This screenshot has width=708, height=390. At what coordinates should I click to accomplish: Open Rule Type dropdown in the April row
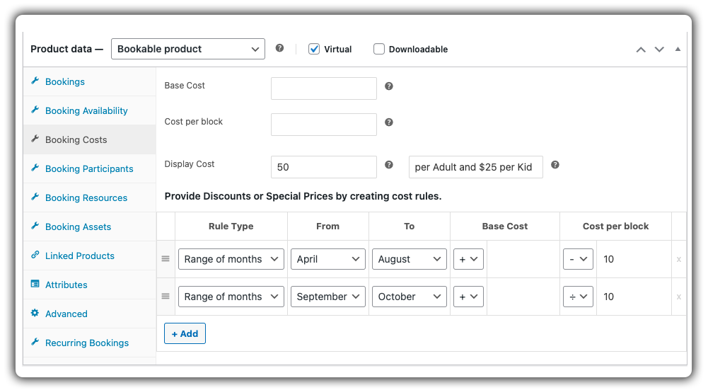pos(231,259)
